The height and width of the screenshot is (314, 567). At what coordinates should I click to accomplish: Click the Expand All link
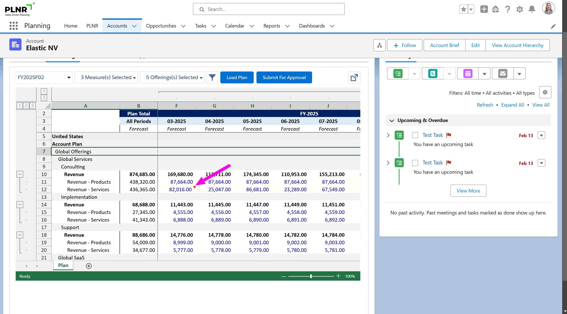512,105
